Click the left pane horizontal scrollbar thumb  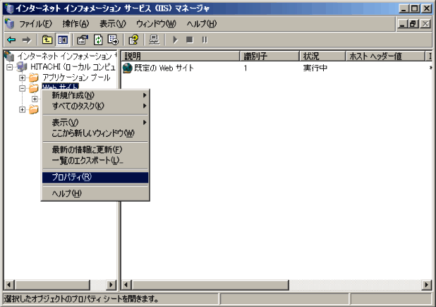pos(52,284)
